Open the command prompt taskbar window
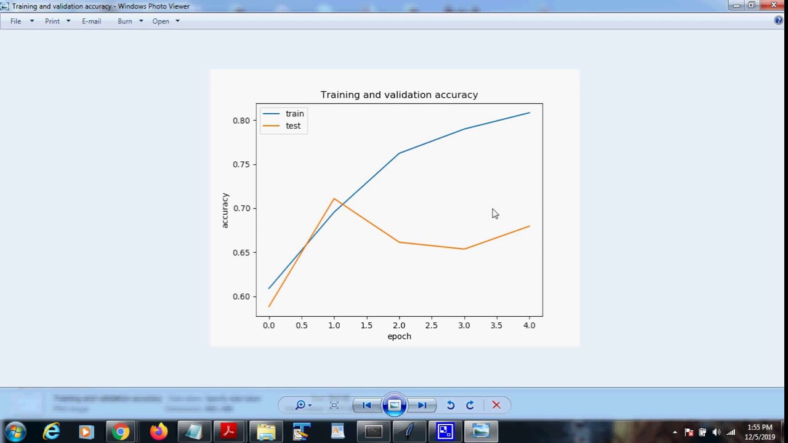Viewport: 788px width, 443px height. pos(374,431)
